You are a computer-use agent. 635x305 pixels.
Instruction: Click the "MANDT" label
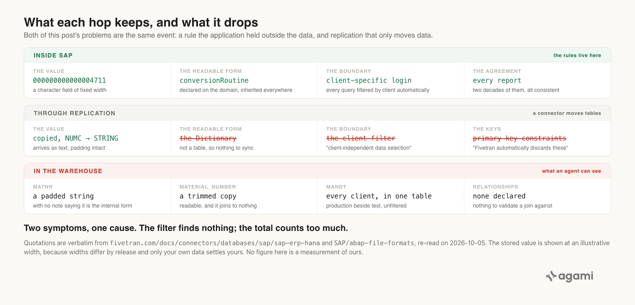pos(336,187)
